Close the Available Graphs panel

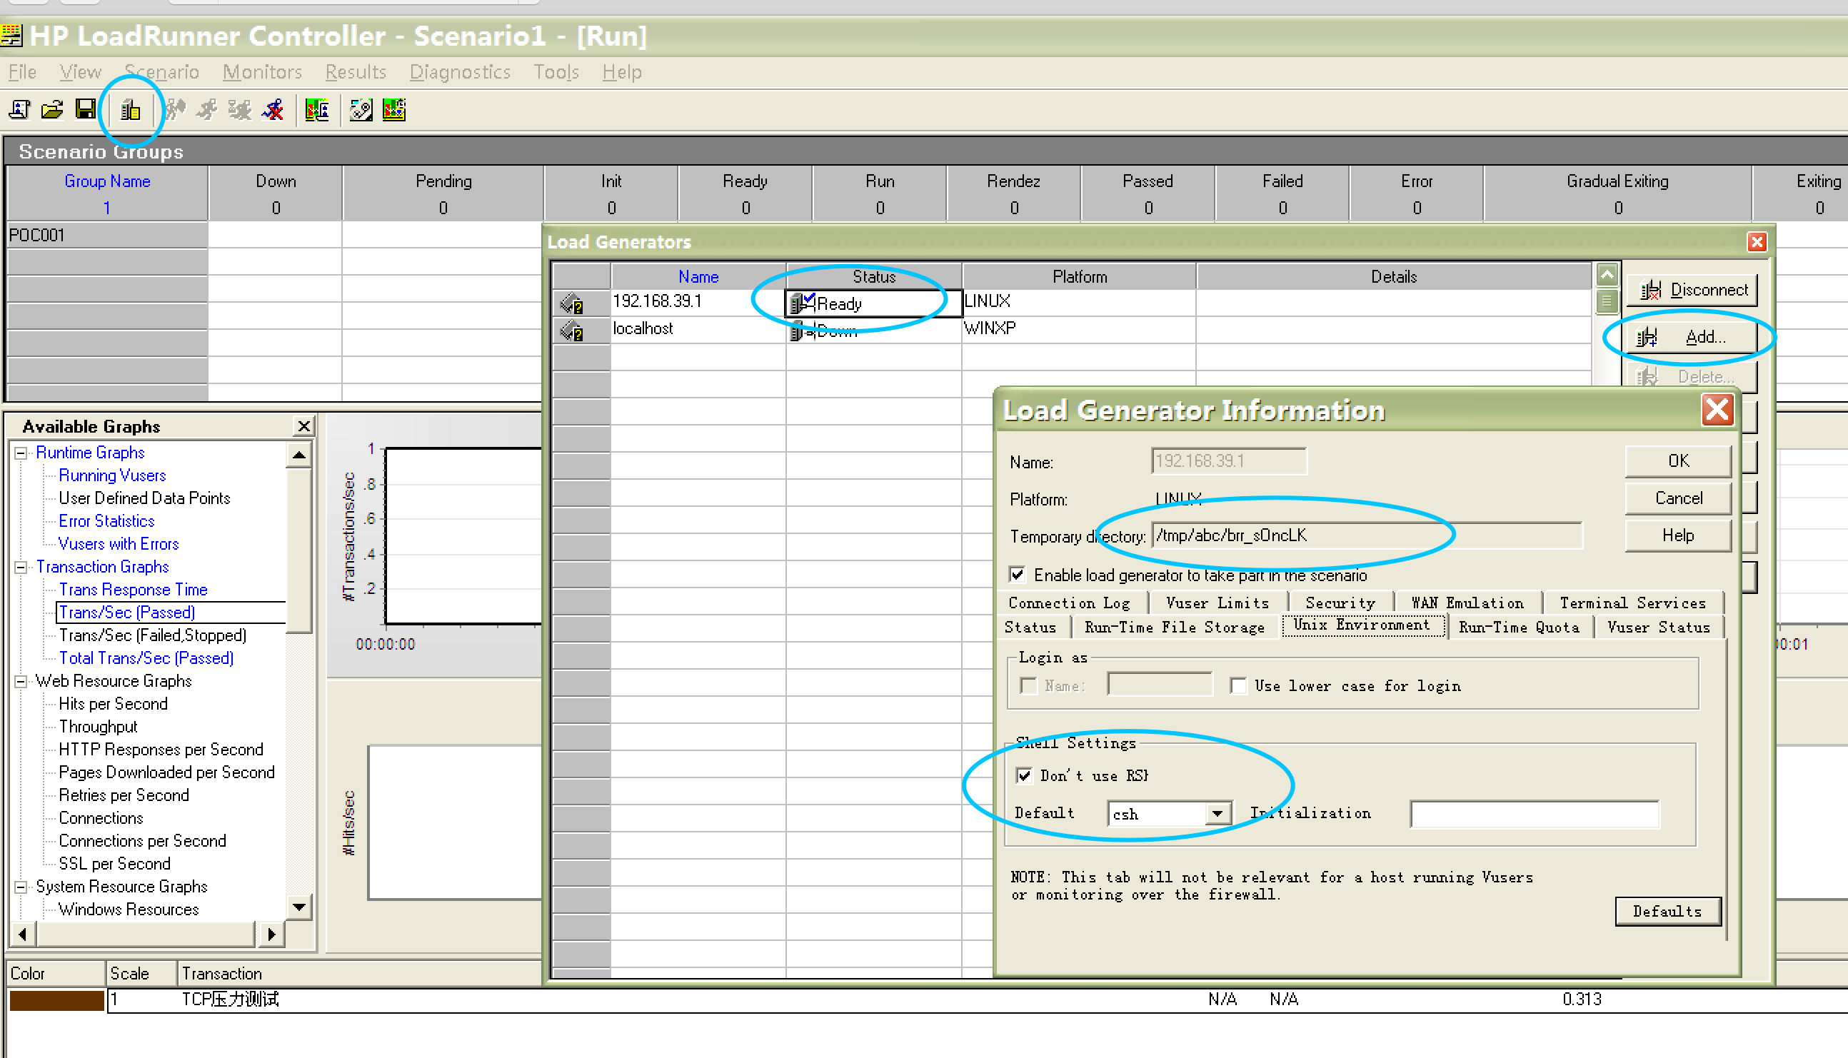[303, 425]
